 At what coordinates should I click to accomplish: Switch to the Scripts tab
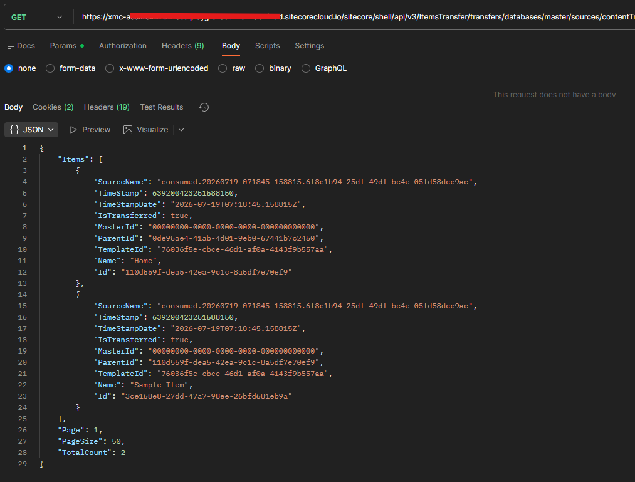267,46
